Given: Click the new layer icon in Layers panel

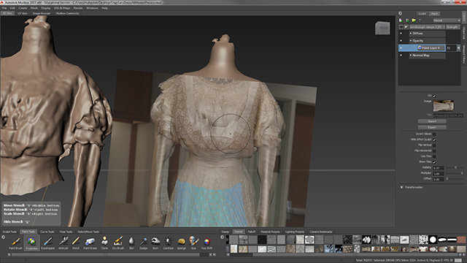Looking at the screenshot, I should coord(401,20).
